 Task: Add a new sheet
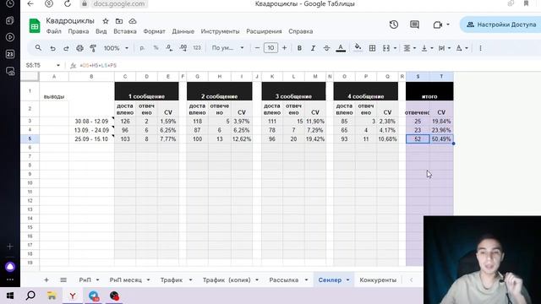coord(46,280)
